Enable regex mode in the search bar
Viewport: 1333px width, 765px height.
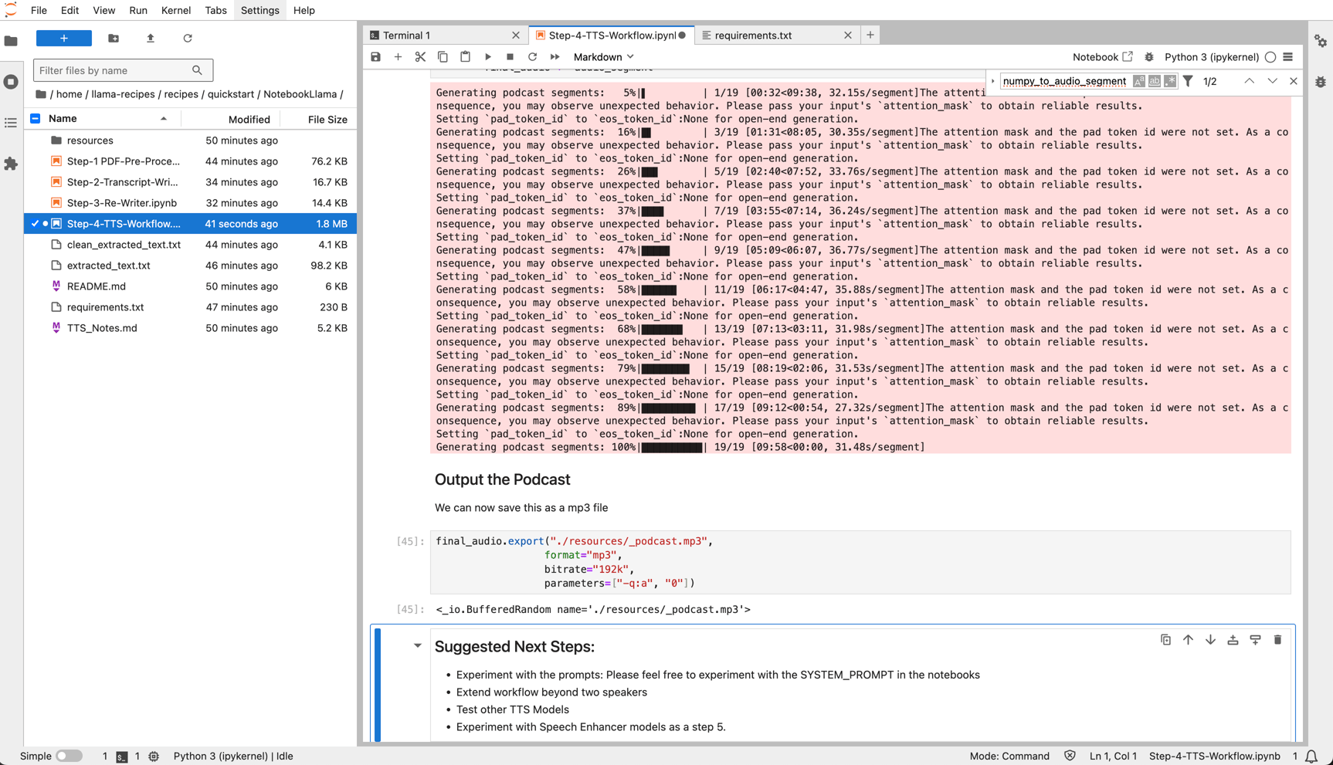click(1171, 81)
